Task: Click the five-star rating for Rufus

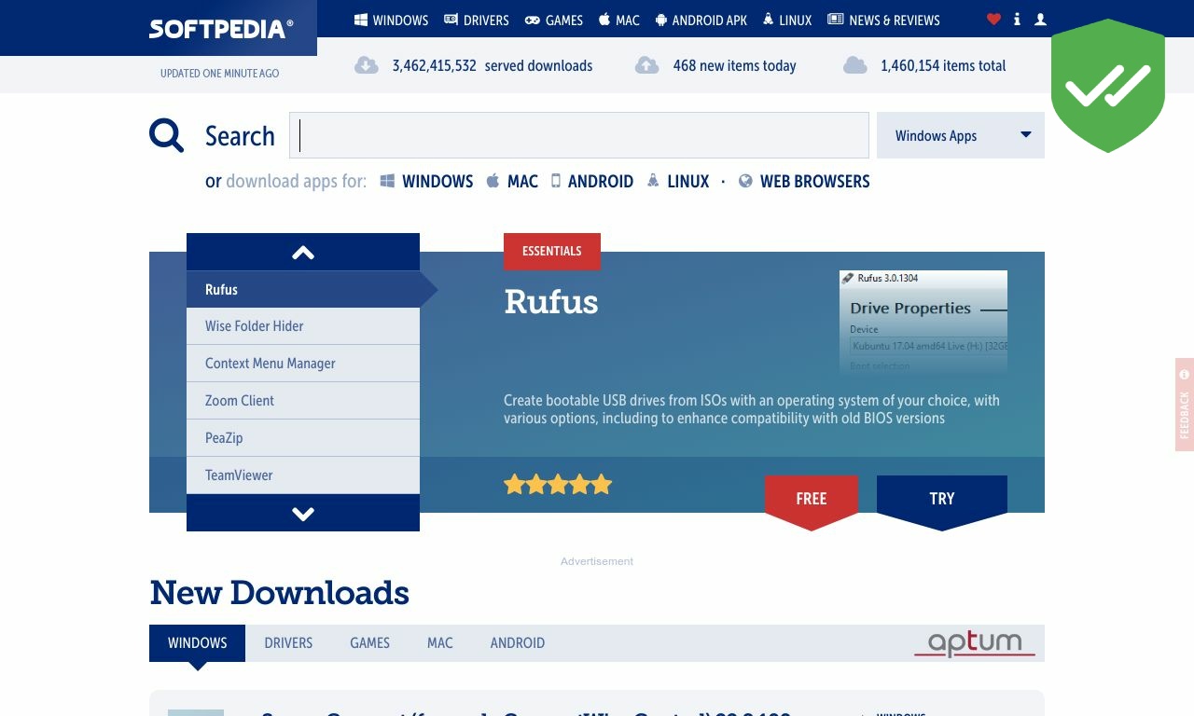Action: click(558, 484)
